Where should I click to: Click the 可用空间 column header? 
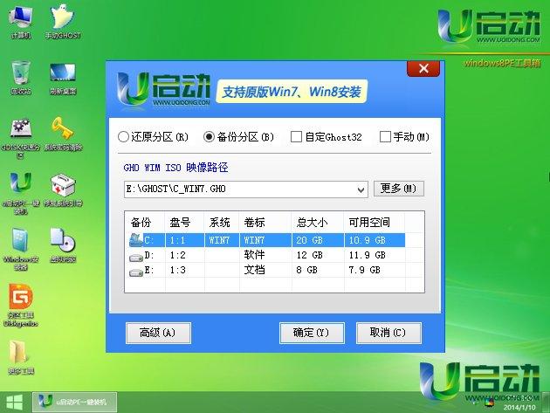374,222
